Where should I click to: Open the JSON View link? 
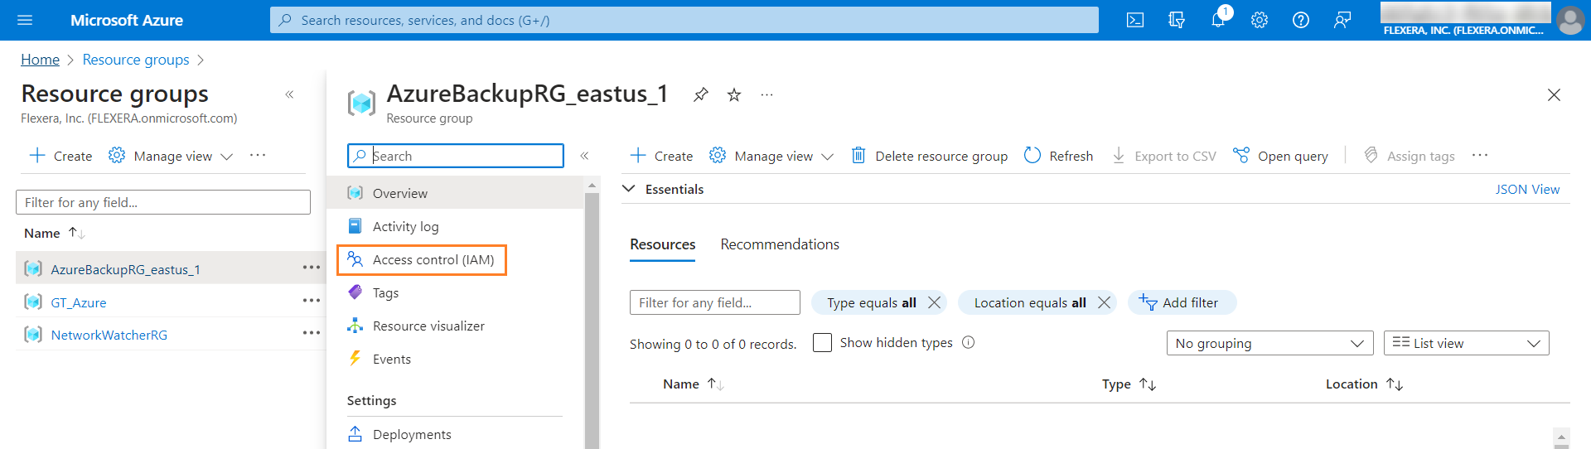1526,189
